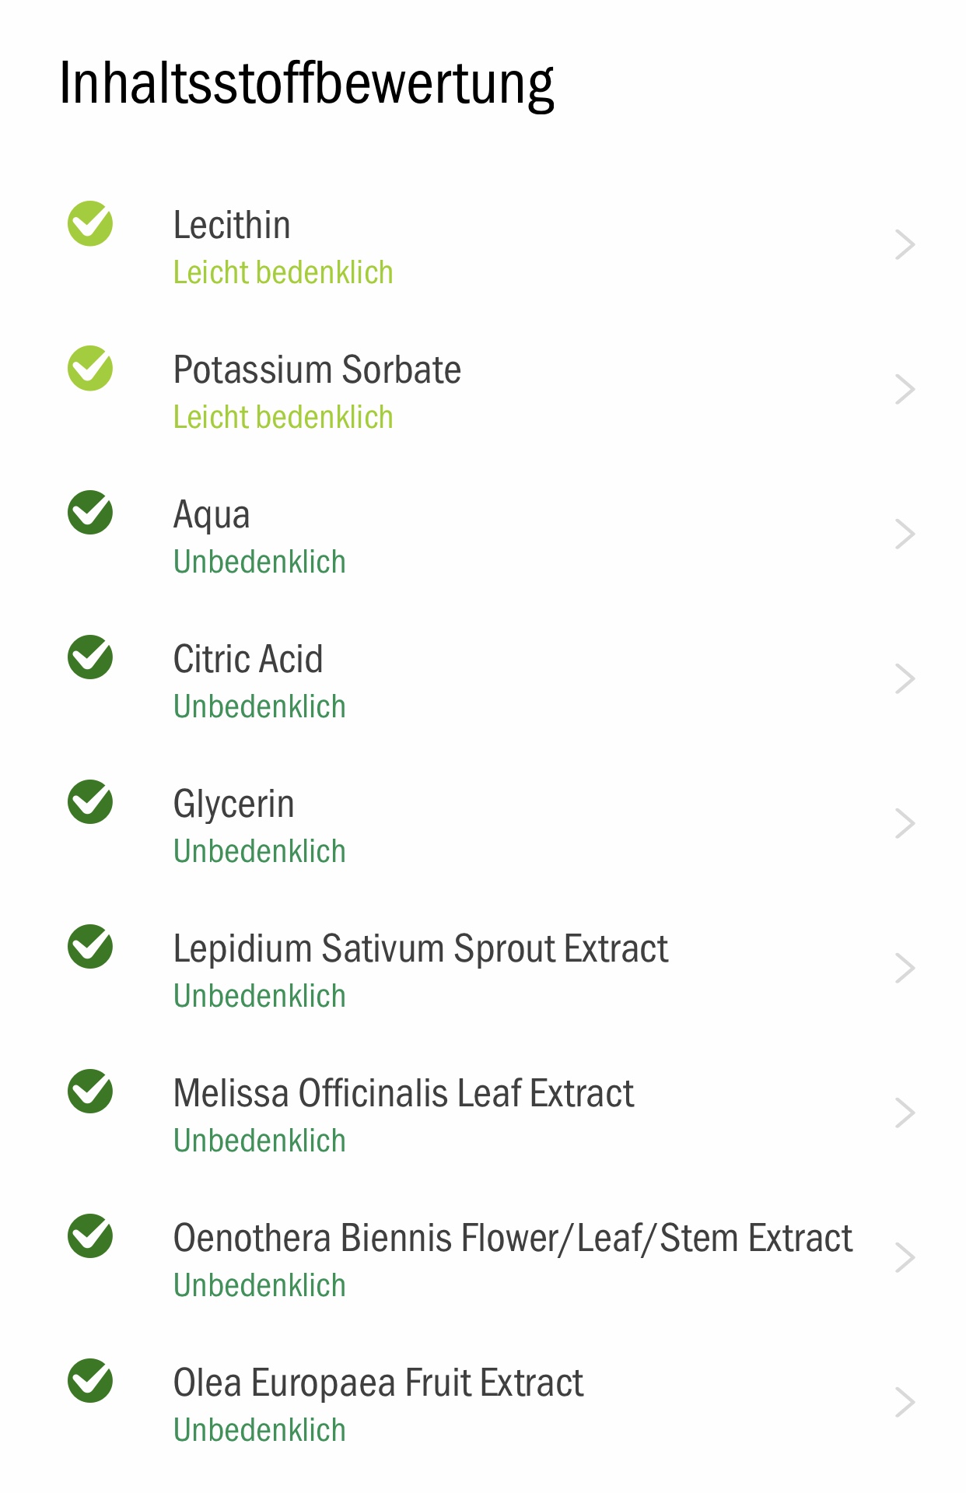Open the Melissa Officinalis Leaf Extract entry
This screenshot has height=1493, width=966.
point(483,1113)
